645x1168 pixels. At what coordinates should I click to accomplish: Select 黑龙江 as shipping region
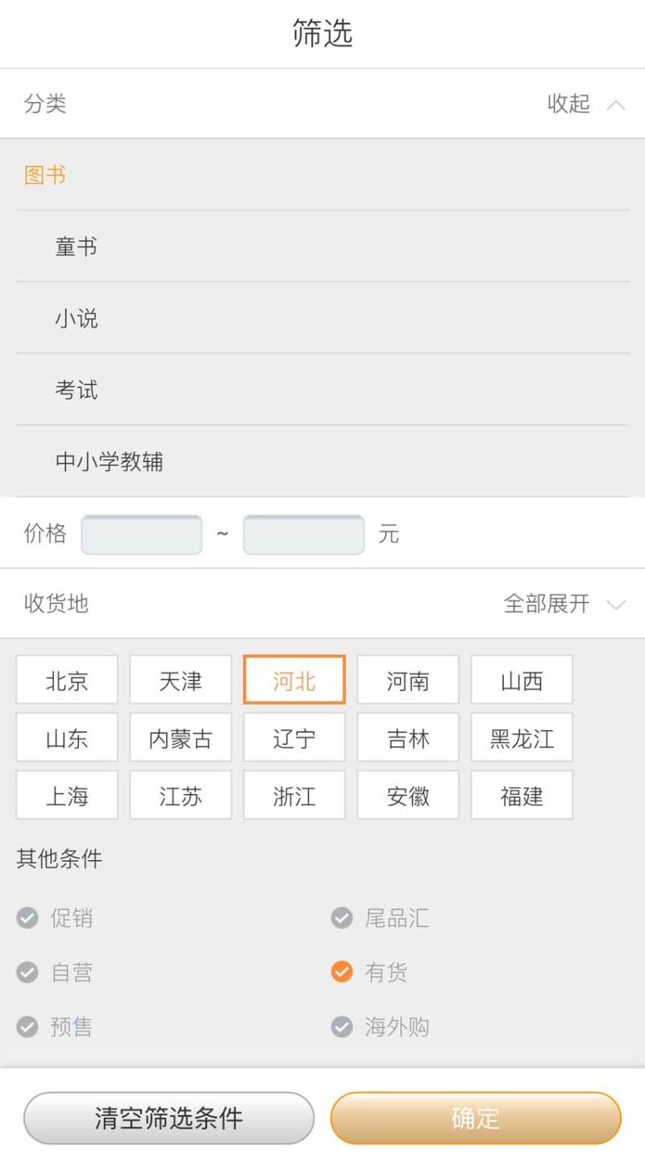pyautogui.click(x=521, y=738)
